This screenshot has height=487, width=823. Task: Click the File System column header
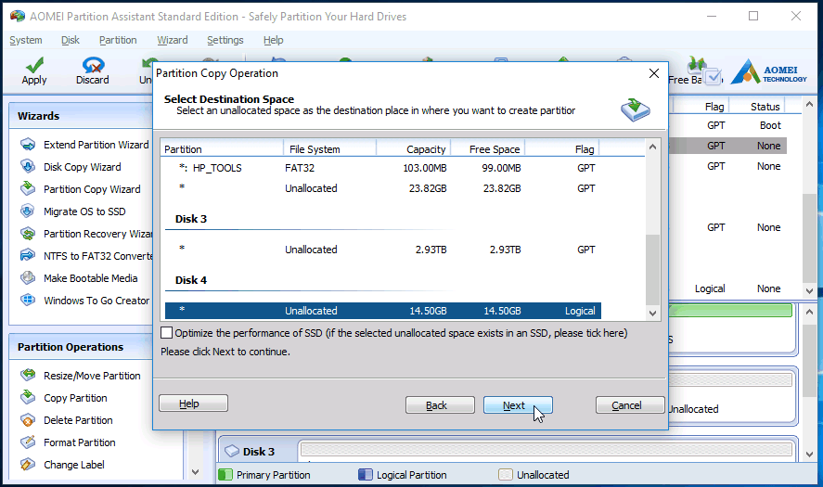[x=330, y=149]
